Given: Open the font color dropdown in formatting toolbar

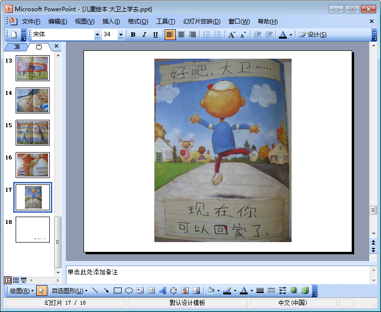Looking at the screenshot, I should tap(291, 35).
